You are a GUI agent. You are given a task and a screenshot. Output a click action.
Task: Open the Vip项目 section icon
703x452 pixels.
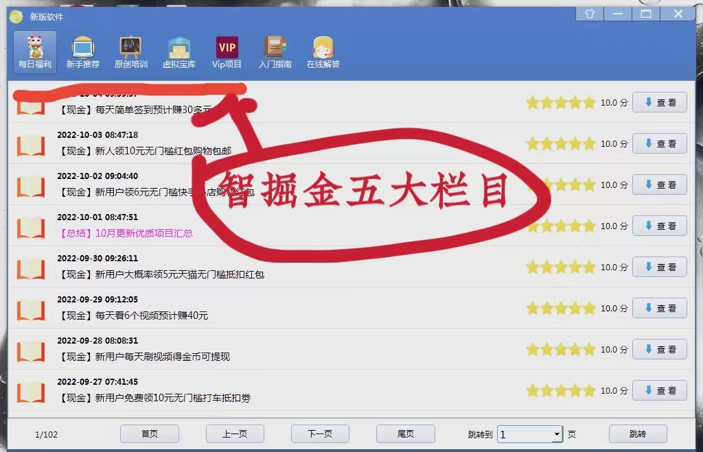pos(227,47)
